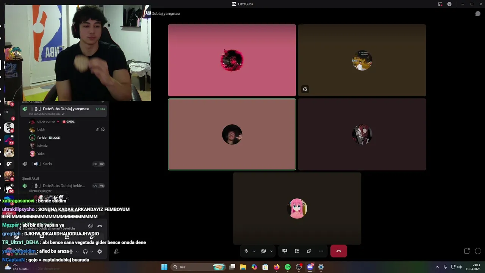Open active DateSubs Dublaj bekle... channel
The image size is (485, 273).
(x=63, y=186)
